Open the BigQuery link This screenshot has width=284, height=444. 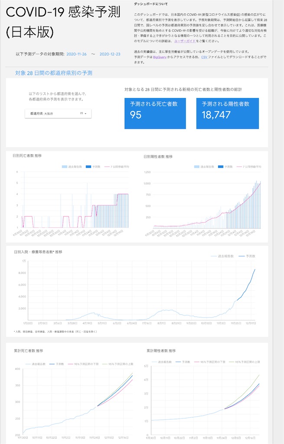[160, 57]
